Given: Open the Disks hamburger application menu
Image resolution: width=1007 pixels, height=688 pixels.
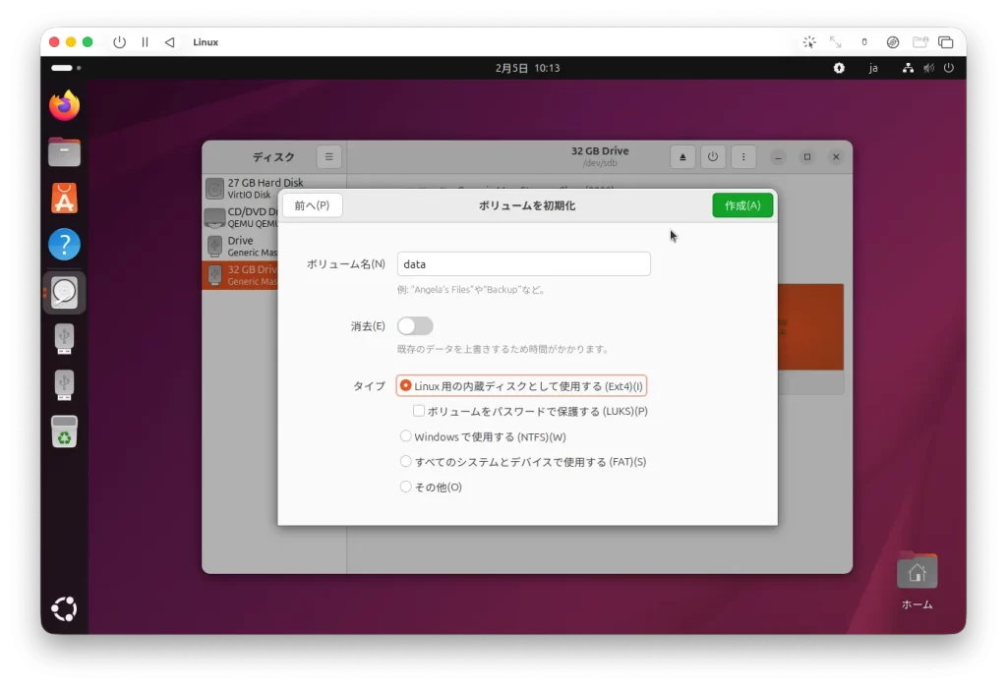Looking at the screenshot, I should pyautogui.click(x=329, y=157).
